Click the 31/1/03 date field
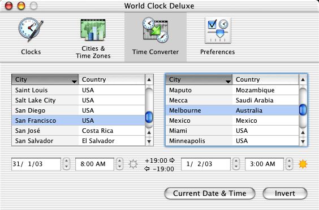The width and height of the screenshot is (319, 210). (x=36, y=164)
